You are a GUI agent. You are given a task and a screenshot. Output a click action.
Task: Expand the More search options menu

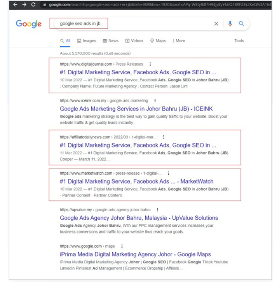tap(179, 41)
